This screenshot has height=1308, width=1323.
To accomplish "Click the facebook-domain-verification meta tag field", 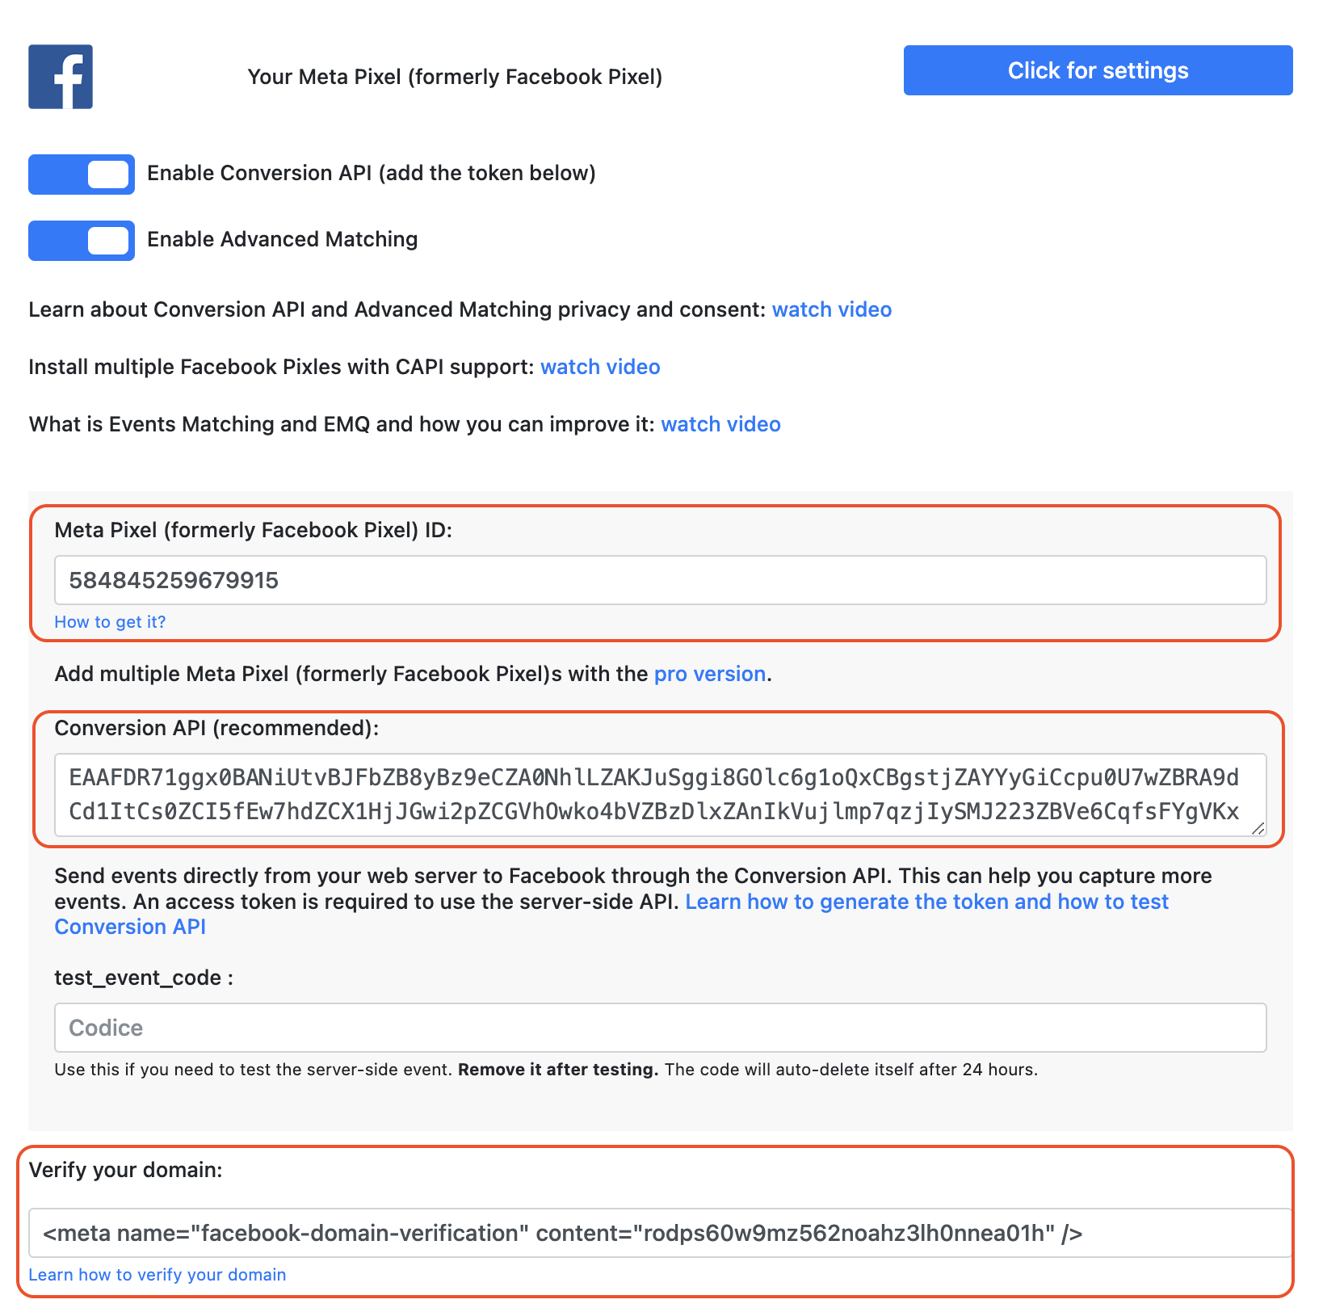I will click(x=658, y=1233).
